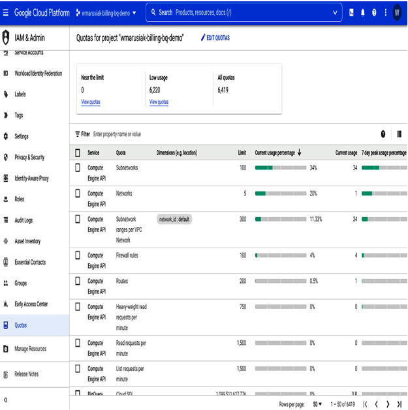View quotas under Near the limit
The image size is (408, 410).
91,102
